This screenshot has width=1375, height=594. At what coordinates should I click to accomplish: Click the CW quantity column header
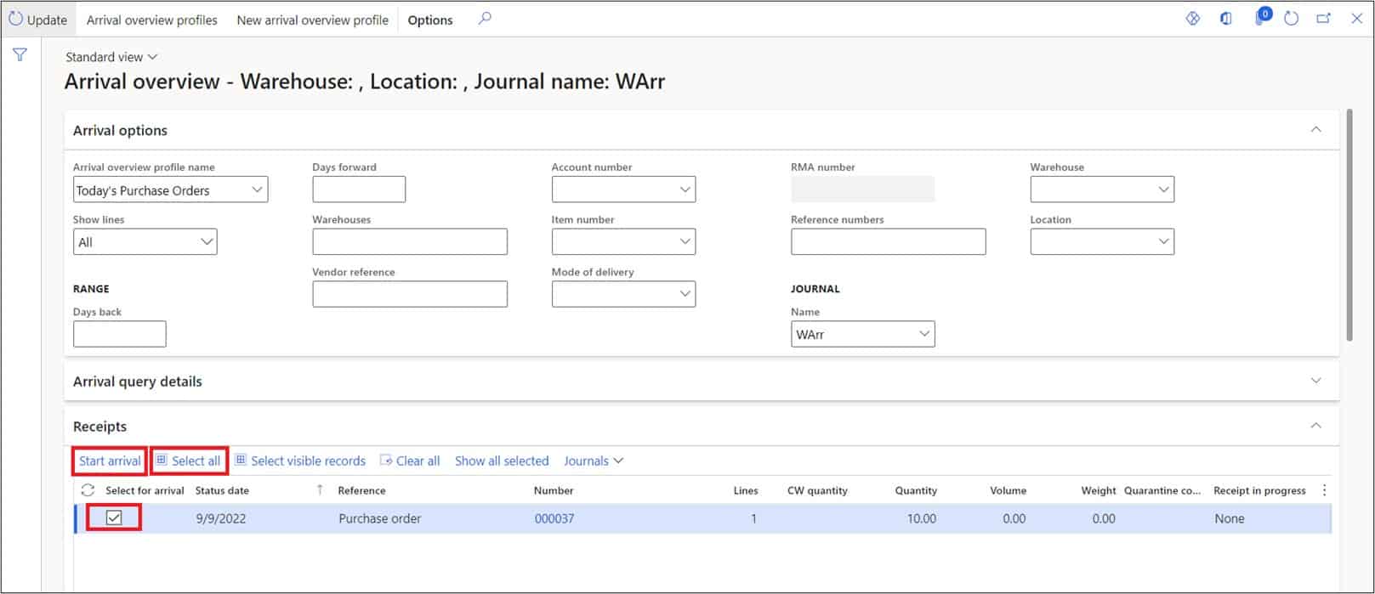pos(817,490)
